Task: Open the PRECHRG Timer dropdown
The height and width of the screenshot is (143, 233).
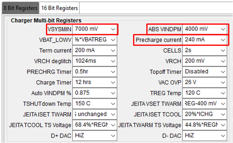Action: [x=95, y=72]
